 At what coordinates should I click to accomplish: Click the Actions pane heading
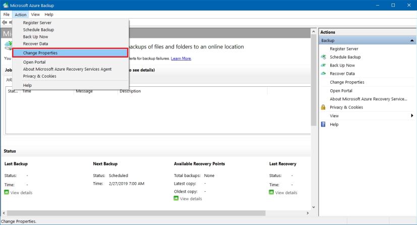point(328,32)
